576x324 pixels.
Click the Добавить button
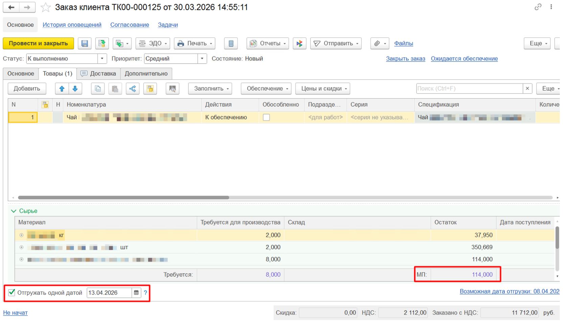click(27, 89)
